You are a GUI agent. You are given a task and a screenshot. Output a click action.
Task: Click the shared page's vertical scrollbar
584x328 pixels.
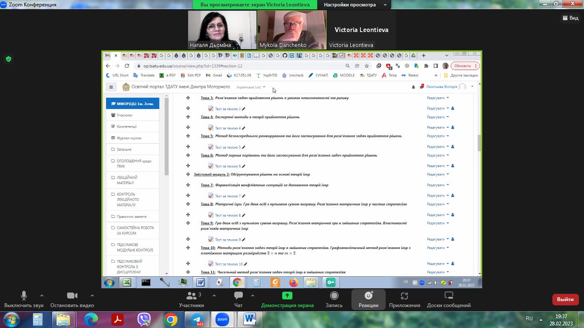click(x=479, y=143)
